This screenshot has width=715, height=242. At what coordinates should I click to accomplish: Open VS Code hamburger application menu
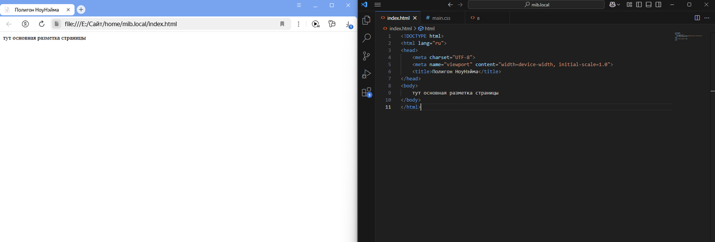(378, 4)
